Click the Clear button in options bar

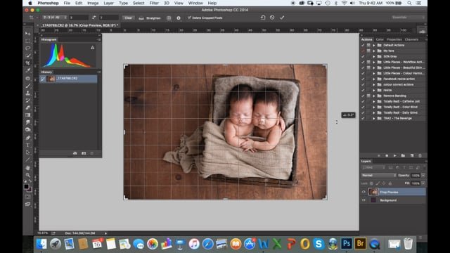[x=128, y=18]
